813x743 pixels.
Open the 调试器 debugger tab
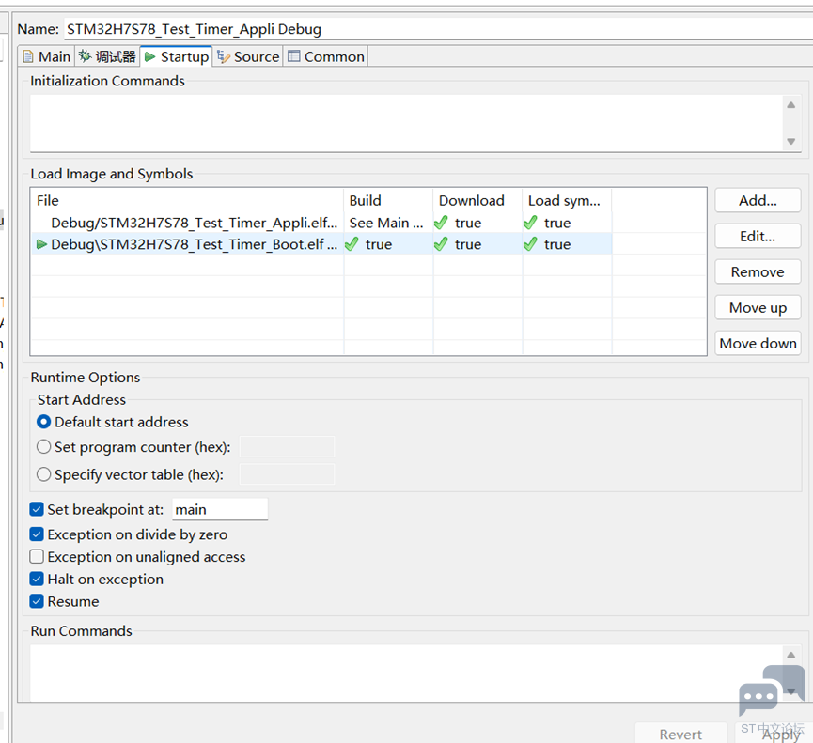point(107,56)
